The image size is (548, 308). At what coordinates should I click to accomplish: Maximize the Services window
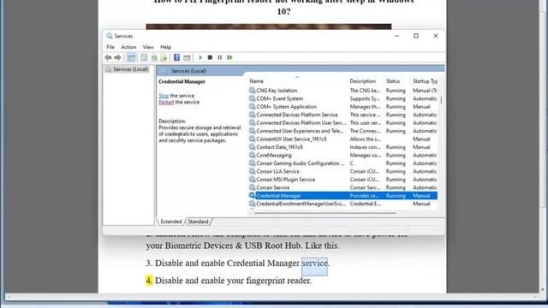pos(416,36)
